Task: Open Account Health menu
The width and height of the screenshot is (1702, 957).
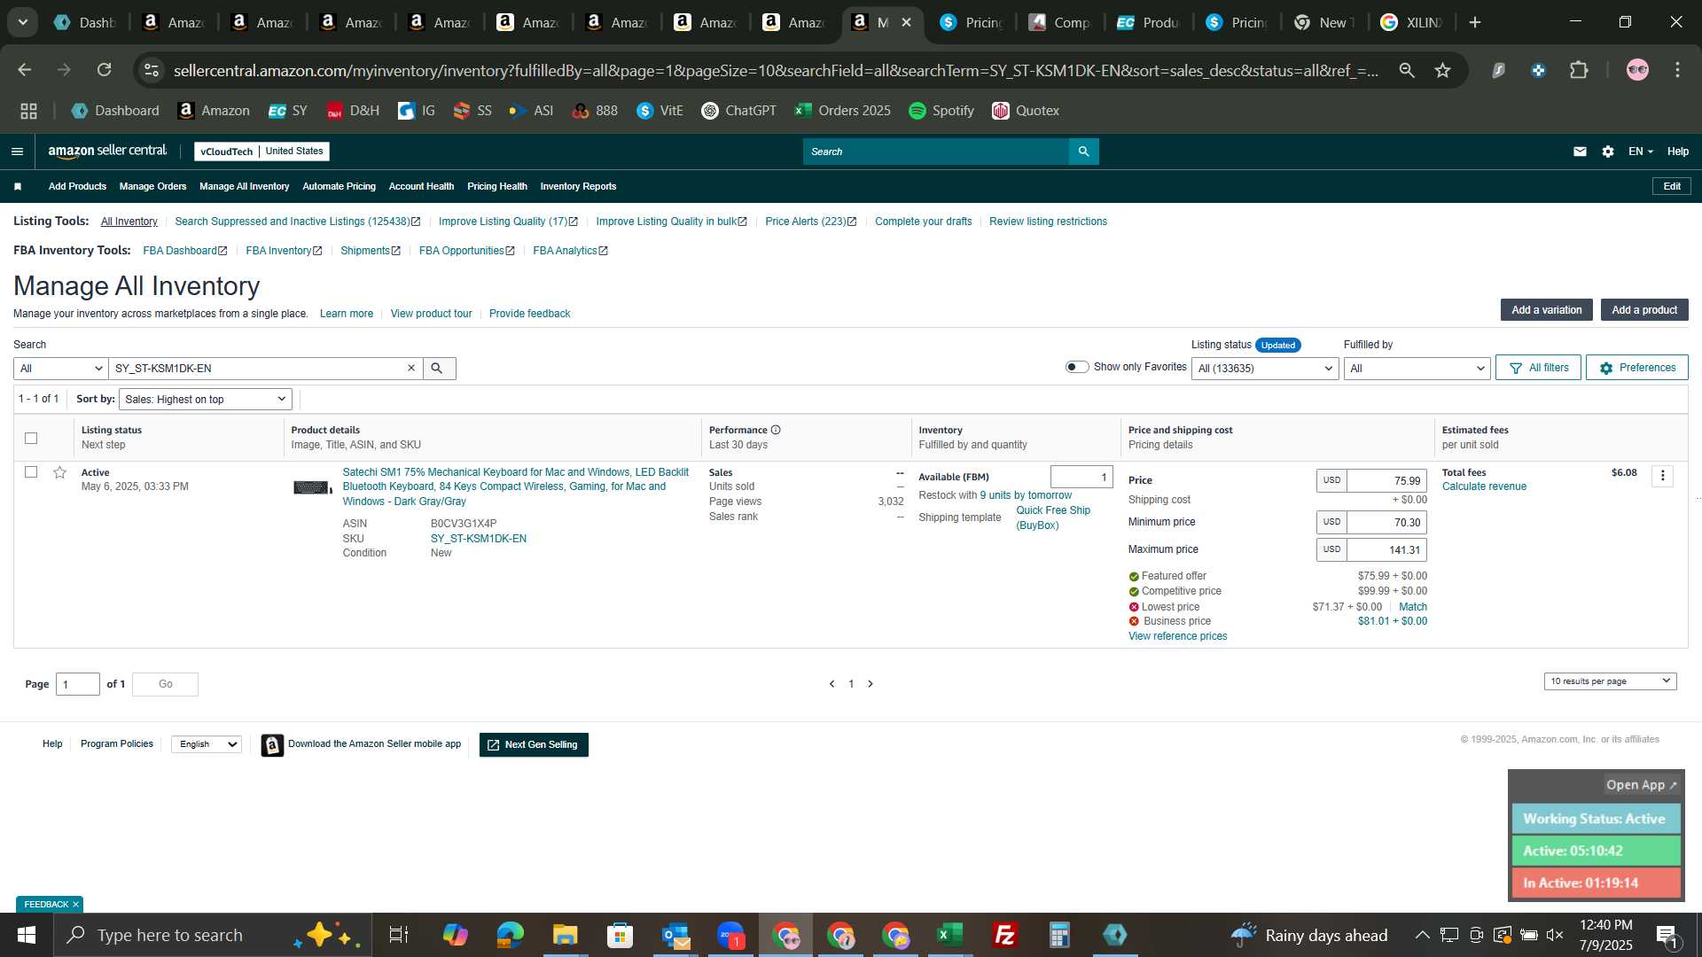Action: [x=421, y=186]
